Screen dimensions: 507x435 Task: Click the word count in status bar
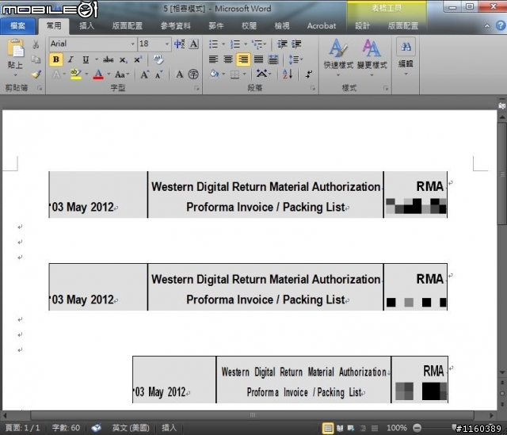(x=66, y=428)
